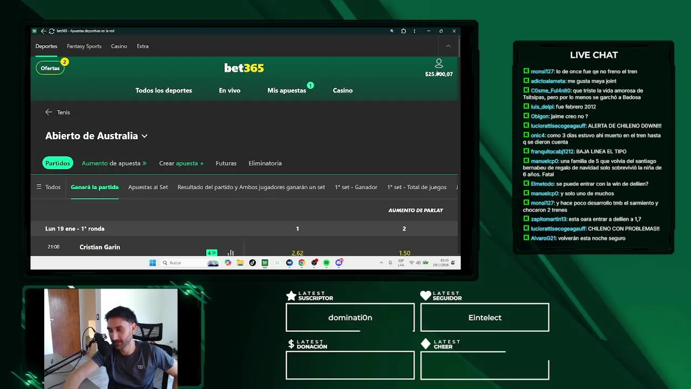Open the notifications bell in the taskbar
The width and height of the screenshot is (691, 389).
pos(453,263)
